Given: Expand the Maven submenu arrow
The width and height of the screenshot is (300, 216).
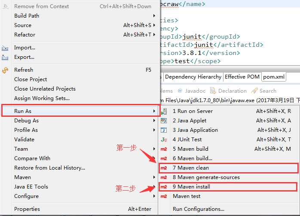Looking at the screenshot, I should pos(154,177).
